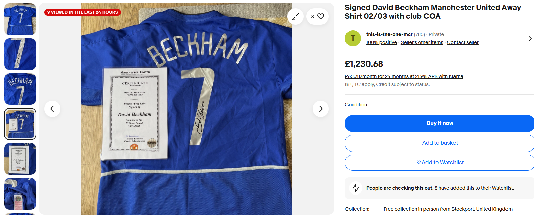Select thumbnail showing shirt inner label

click(20, 194)
